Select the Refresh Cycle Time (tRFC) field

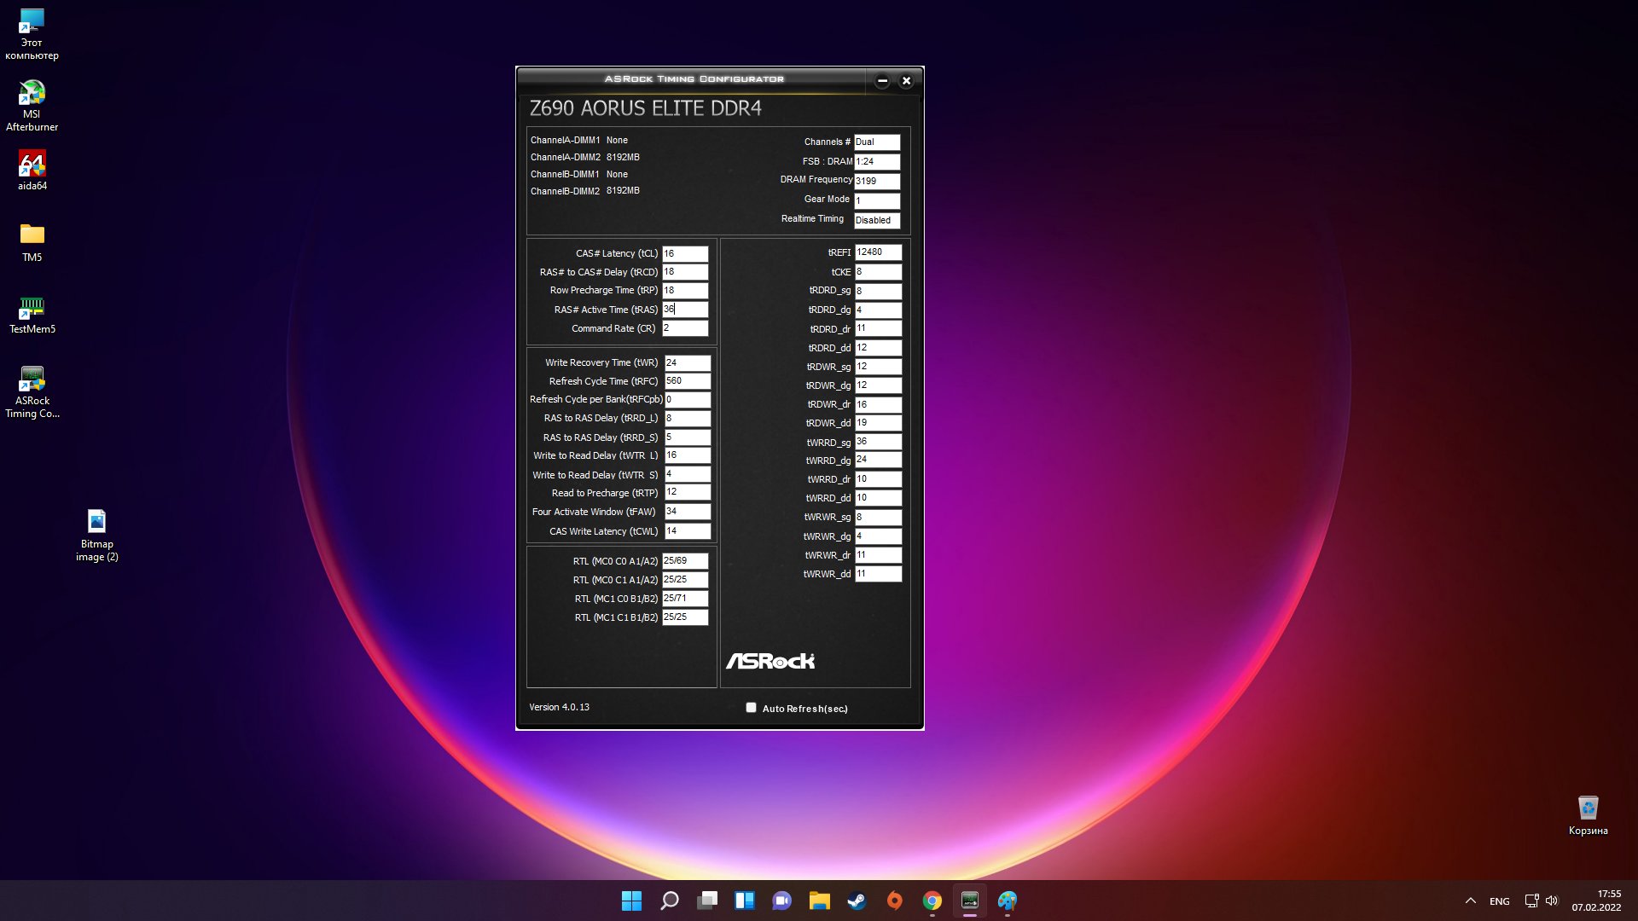pyautogui.click(x=687, y=381)
